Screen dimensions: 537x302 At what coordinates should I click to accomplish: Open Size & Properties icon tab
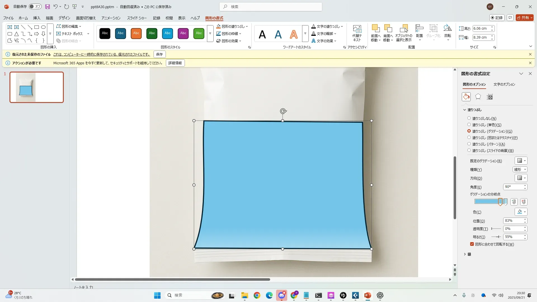coord(489,97)
